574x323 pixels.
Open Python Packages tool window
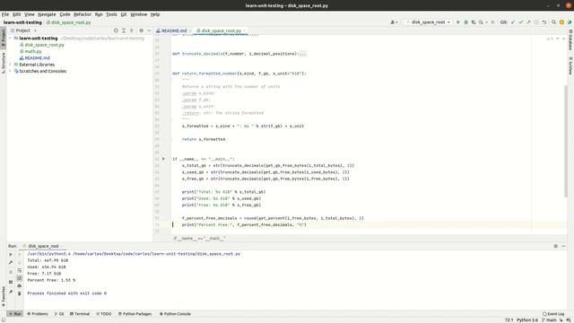pyautogui.click(x=135, y=314)
